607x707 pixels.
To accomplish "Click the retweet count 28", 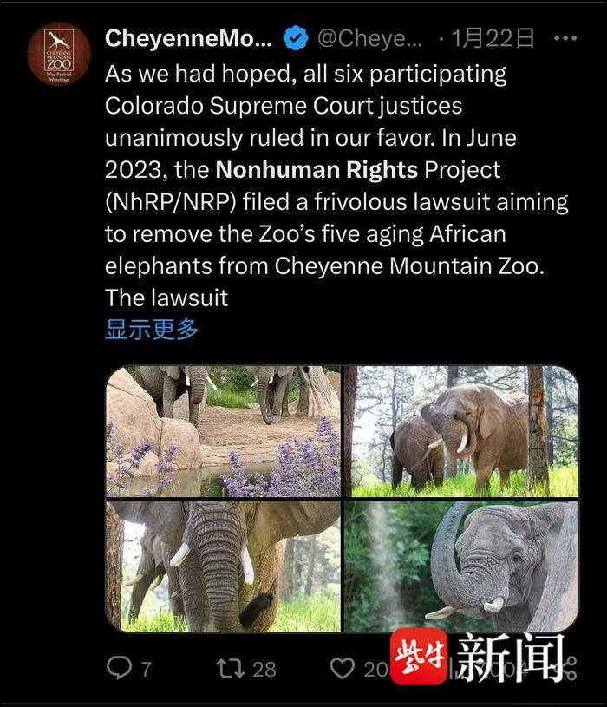I will (264, 669).
